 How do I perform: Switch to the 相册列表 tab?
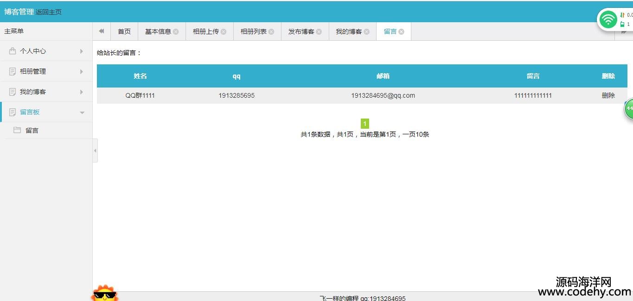point(253,31)
